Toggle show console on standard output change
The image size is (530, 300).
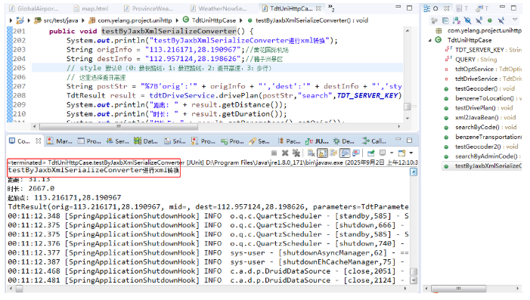[345, 153]
